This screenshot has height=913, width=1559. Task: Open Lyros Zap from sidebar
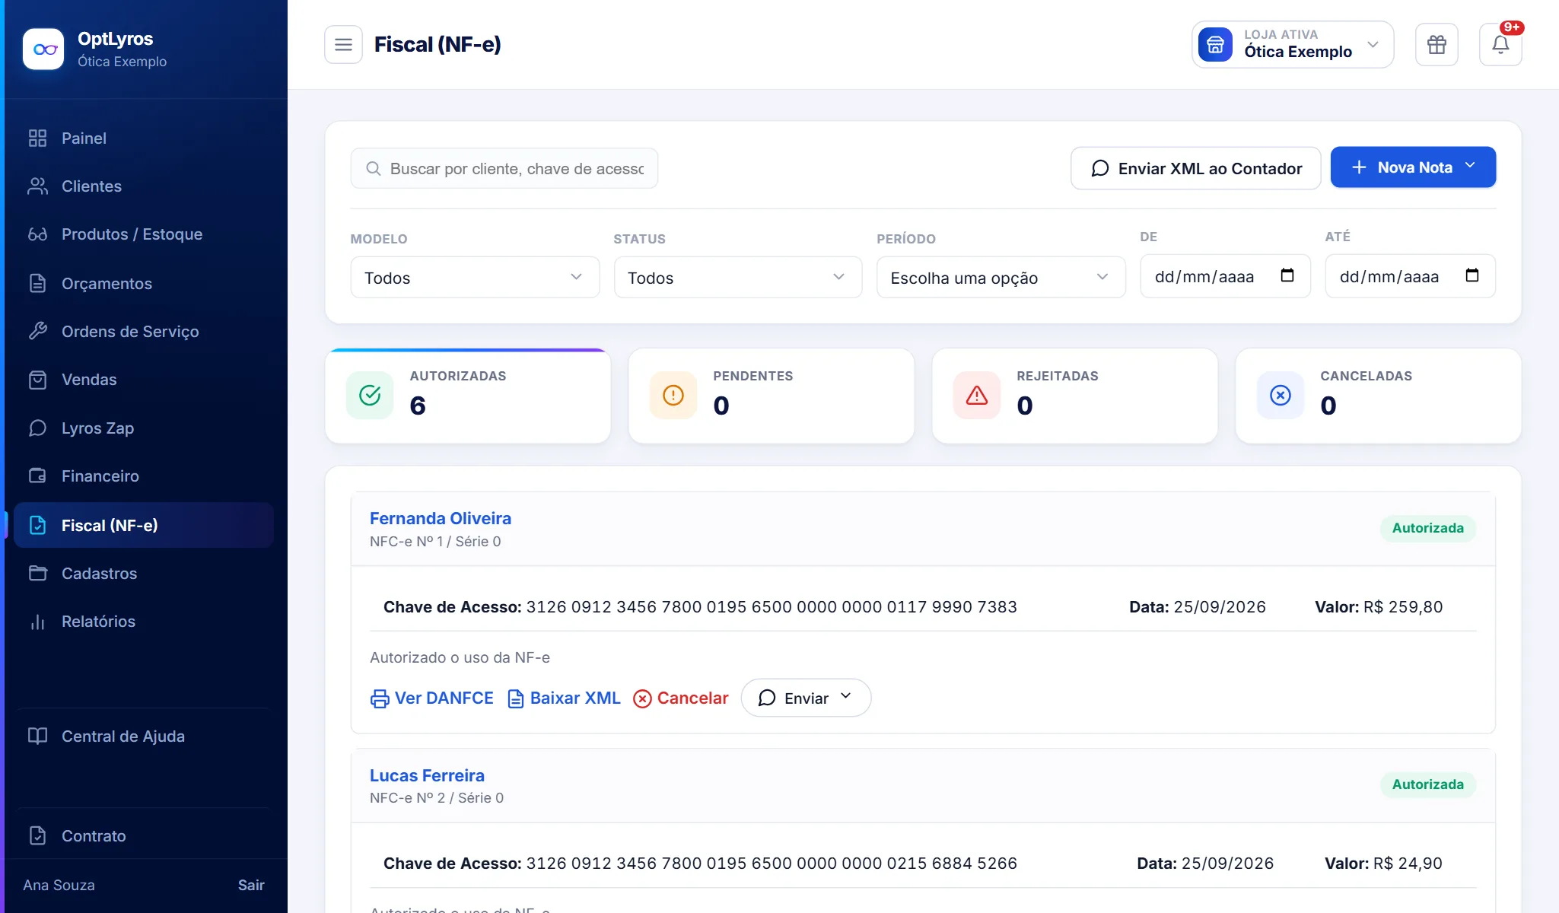click(x=144, y=428)
